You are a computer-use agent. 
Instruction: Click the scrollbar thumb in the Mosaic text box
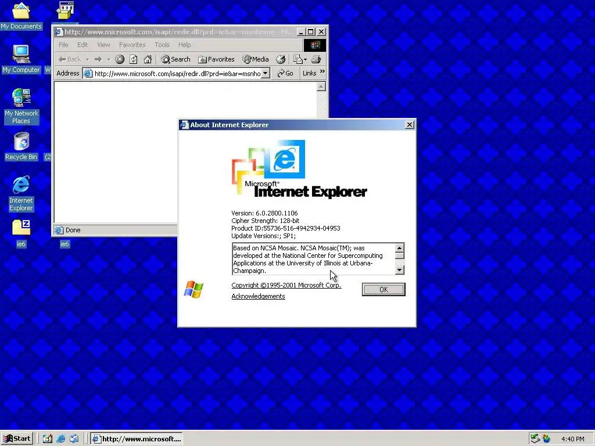click(399, 256)
